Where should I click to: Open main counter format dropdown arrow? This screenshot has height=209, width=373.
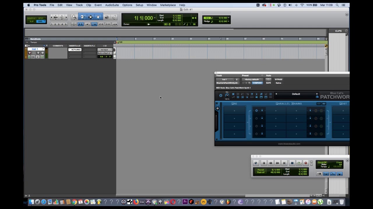pos(155,18)
